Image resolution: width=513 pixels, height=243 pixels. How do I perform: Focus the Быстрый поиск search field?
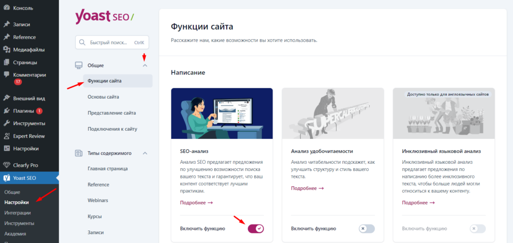(112, 43)
